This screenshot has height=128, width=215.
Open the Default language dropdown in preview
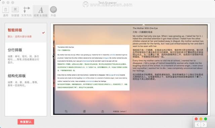120,112
